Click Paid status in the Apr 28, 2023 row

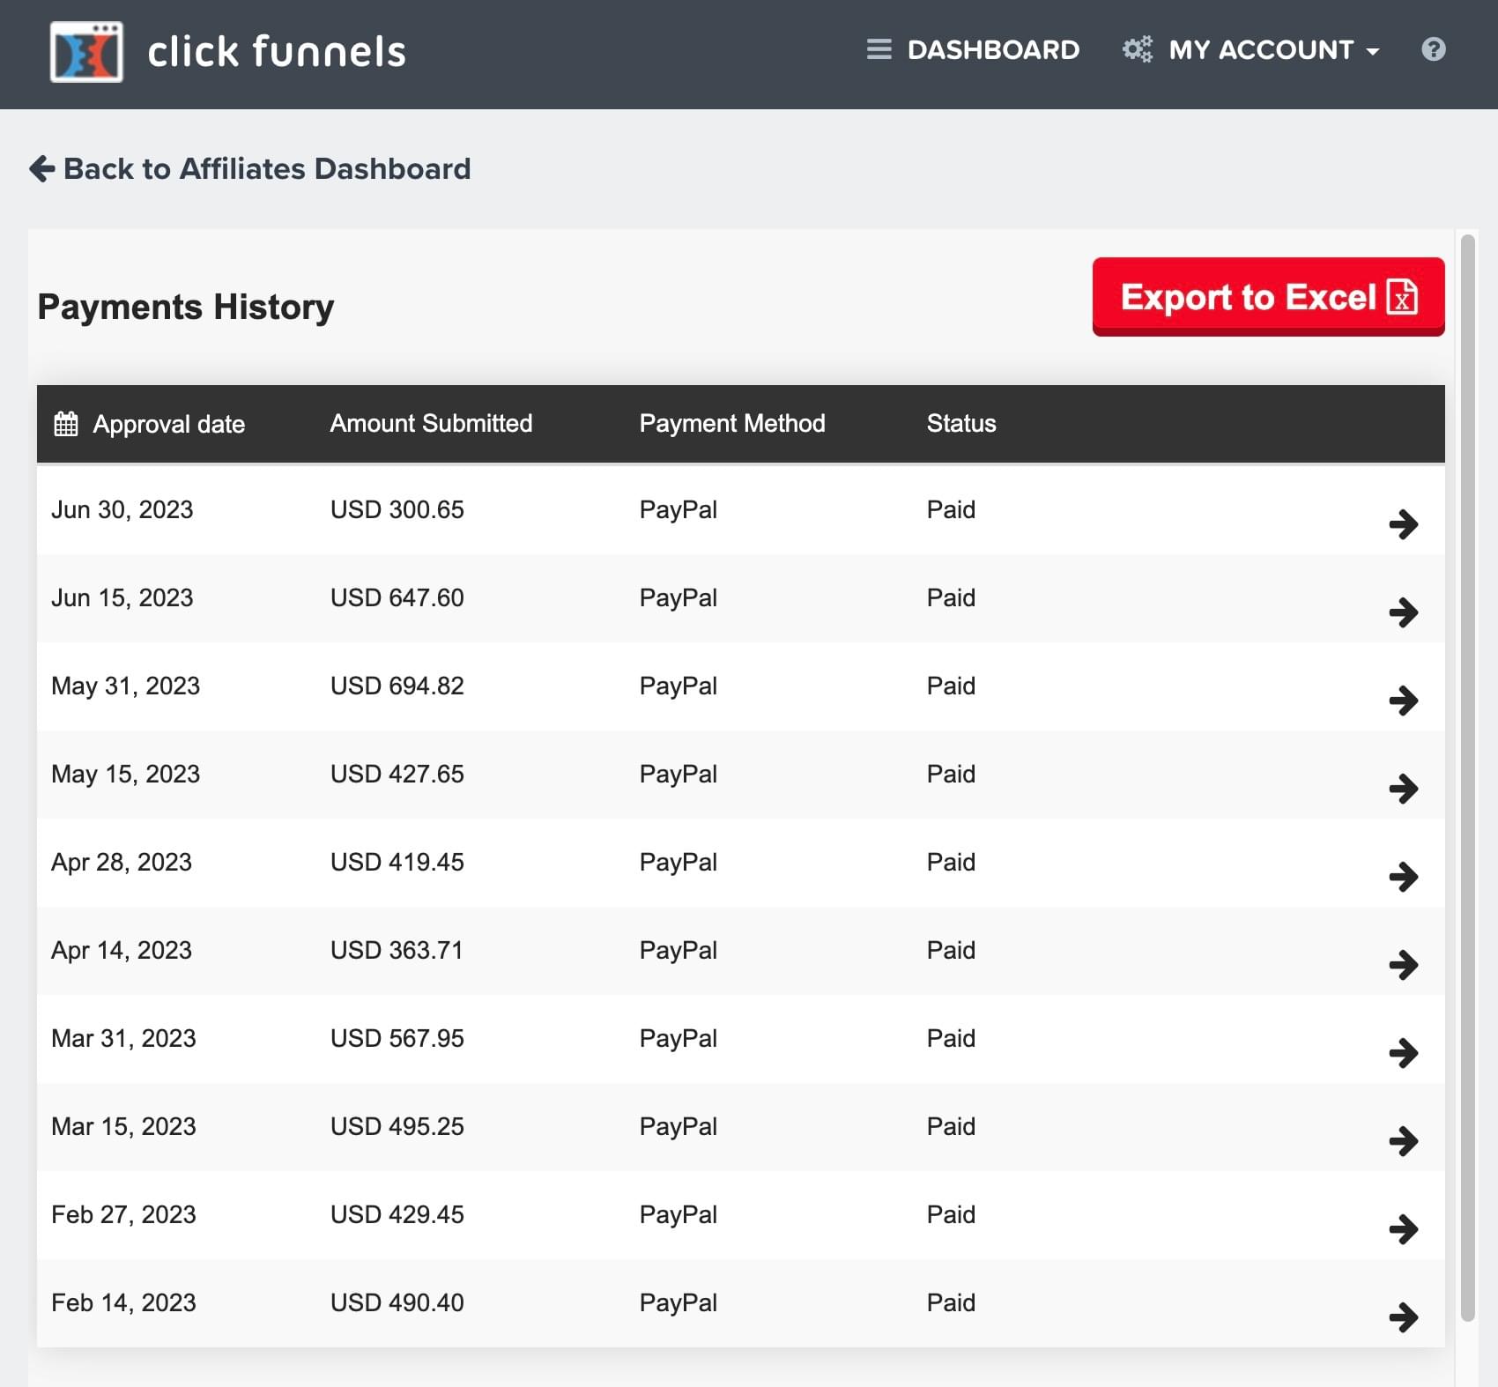tap(951, 862)
